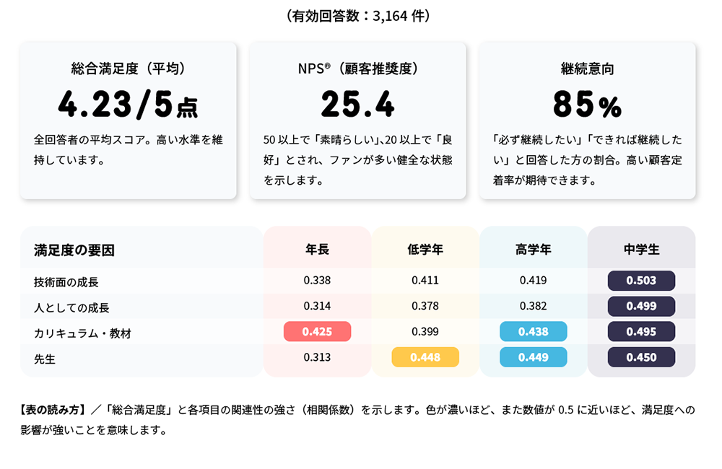722x469 pixels.
Task: Open the 総合満足度(平均) score card
Action: (x=128, y=120)
